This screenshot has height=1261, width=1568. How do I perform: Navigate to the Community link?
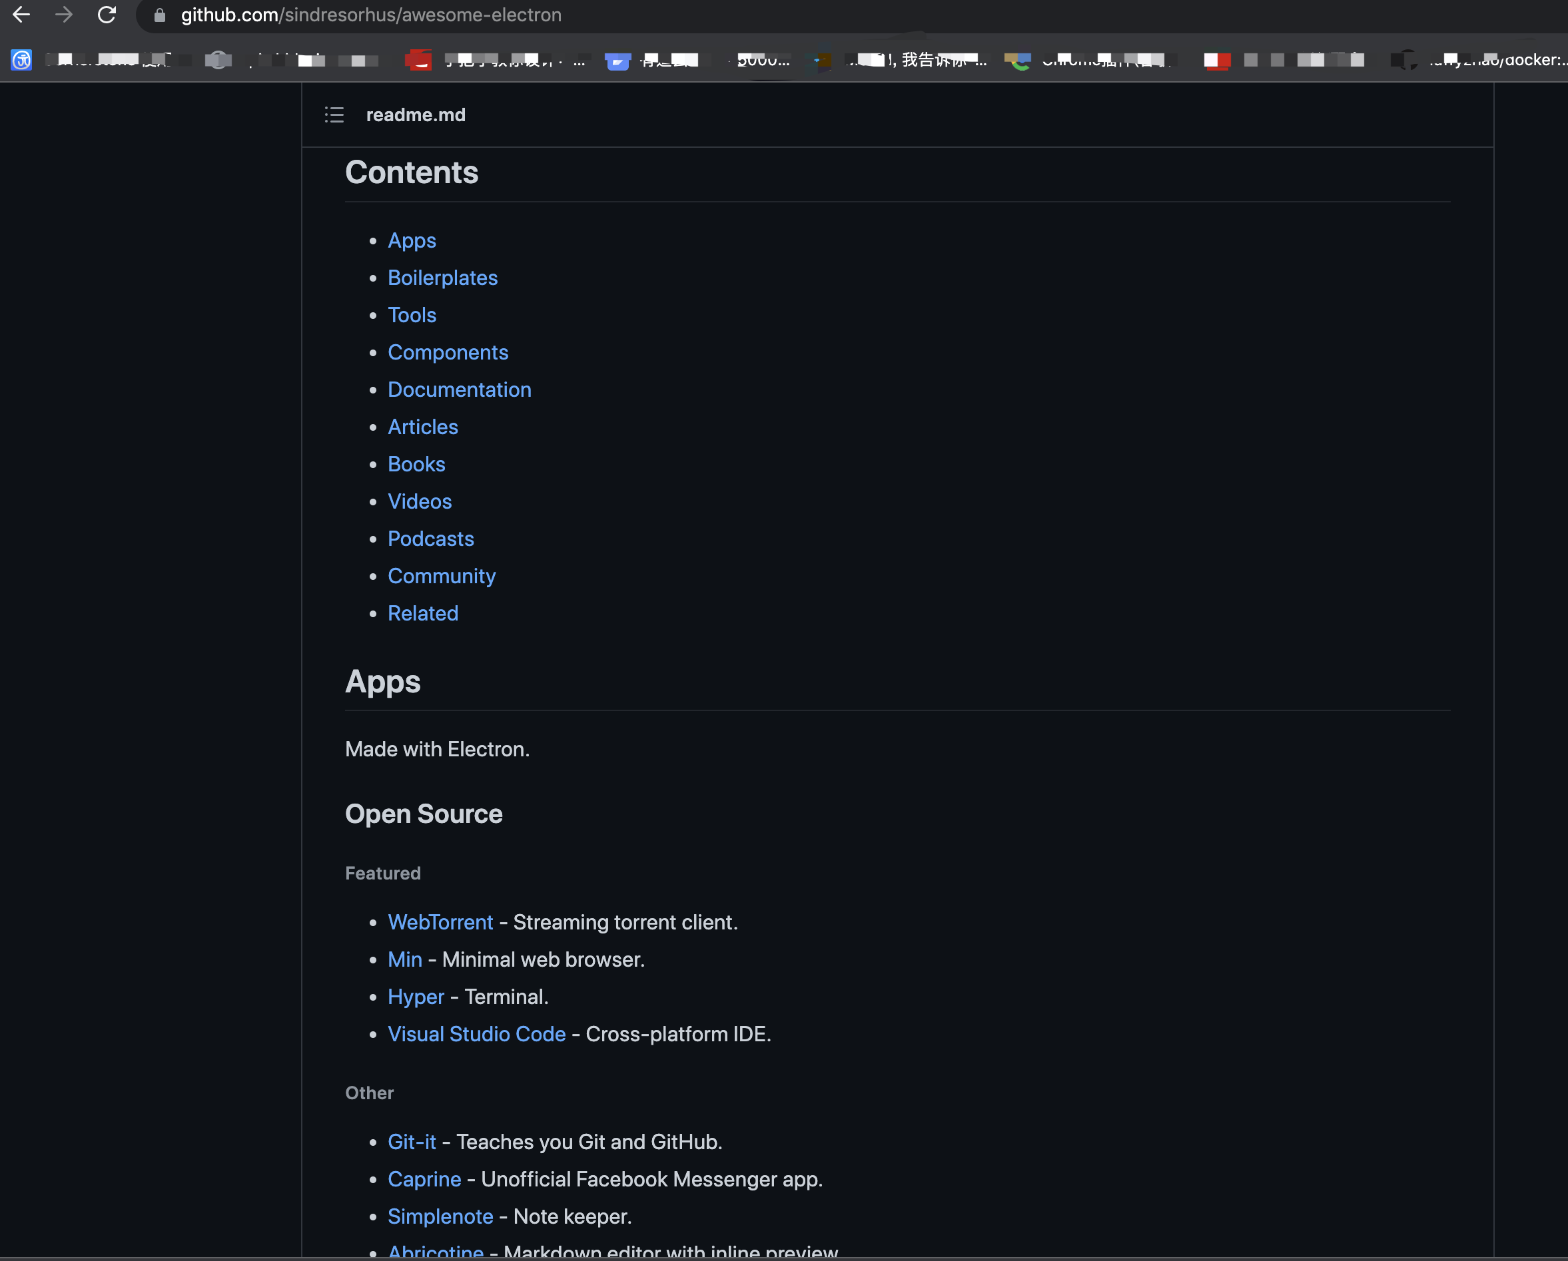442,576
